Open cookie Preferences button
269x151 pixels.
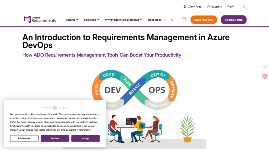point(24,138)
